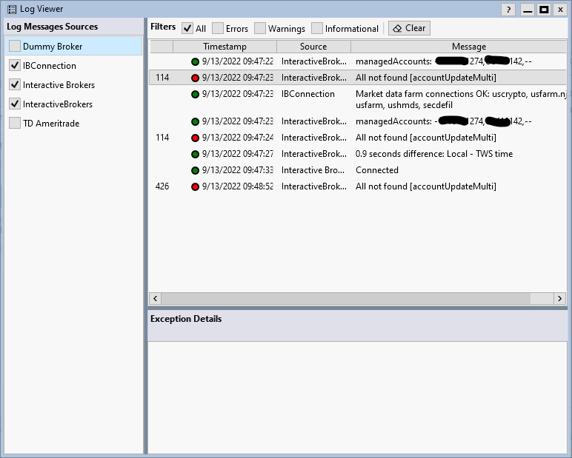Minimize the Log Viewer window
This screenshot has height=458, width=572.
[527, 10]
